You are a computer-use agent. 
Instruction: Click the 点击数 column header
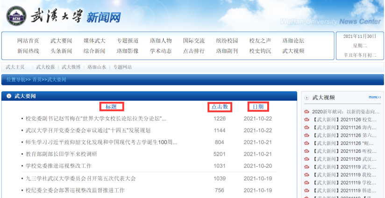point(220,107)
